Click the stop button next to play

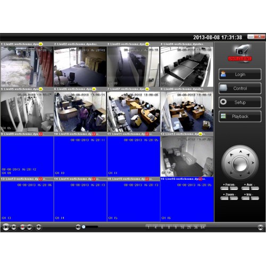click(14, 227)
